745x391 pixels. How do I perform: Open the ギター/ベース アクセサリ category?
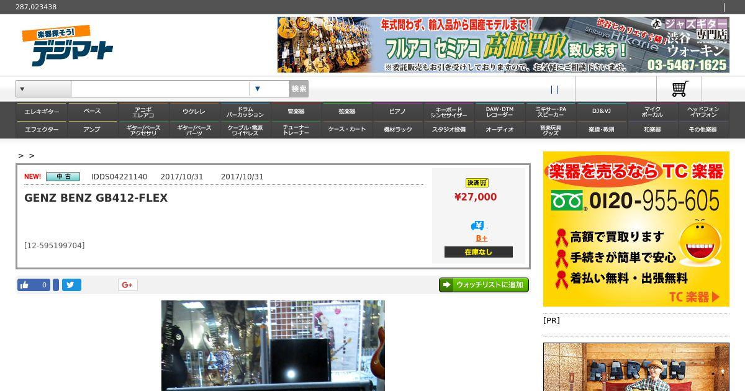tap(143, 130)
